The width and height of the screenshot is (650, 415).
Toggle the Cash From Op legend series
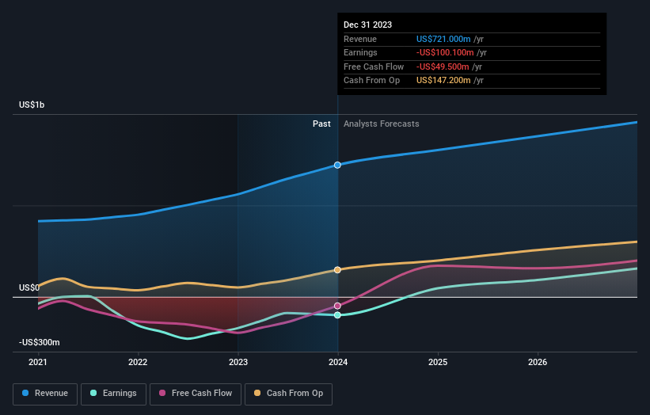coord(288,394)
